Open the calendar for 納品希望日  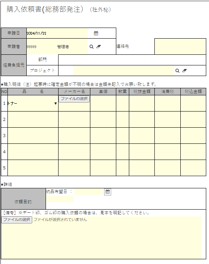(x=108, y=192)
